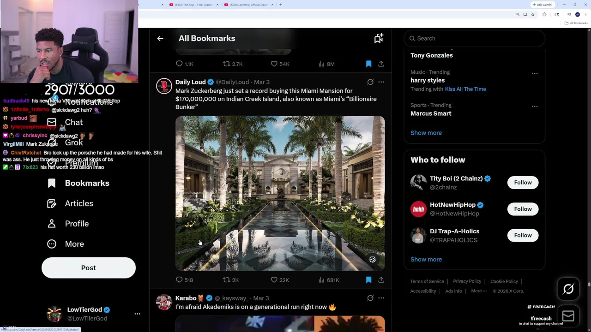This screenshot has height=332, width=591.
Task: Open the Miami mansion image
Action: [280, 193]
